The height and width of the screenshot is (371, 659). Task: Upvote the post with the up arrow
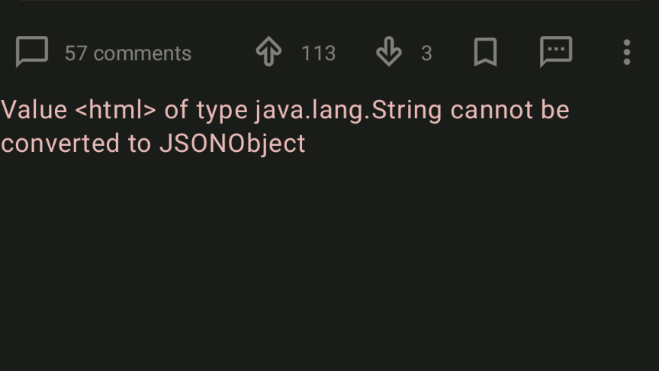pyautogui.click(x=269, y=52)
